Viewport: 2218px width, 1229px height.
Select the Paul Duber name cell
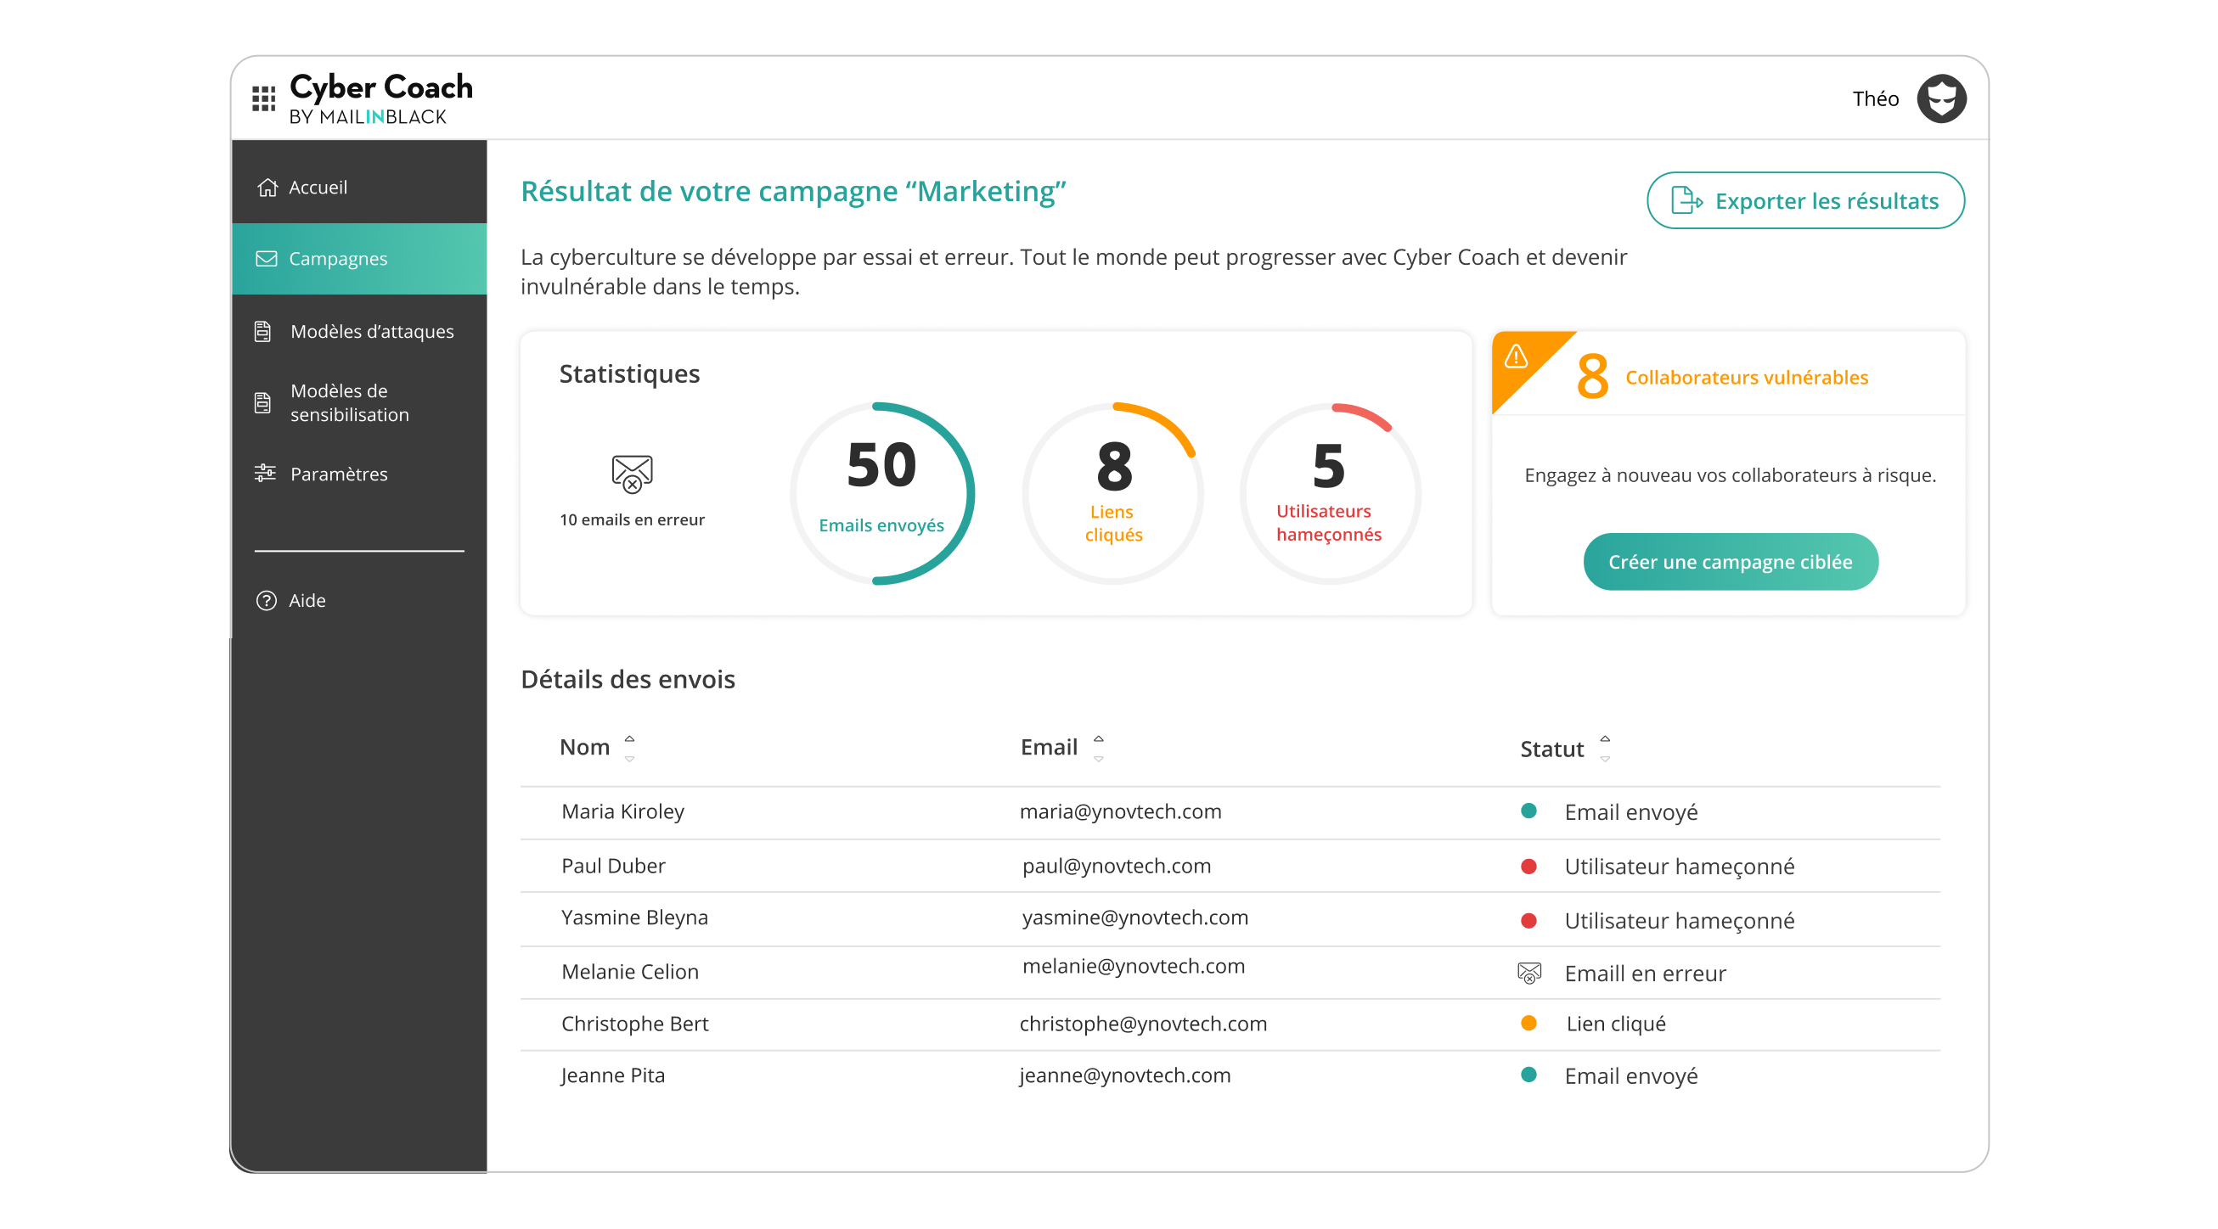pos(613,866)
